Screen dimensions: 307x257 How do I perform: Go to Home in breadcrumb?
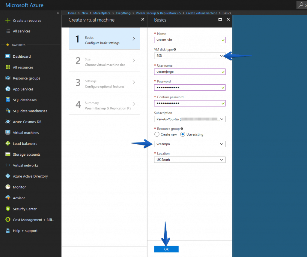72,13
